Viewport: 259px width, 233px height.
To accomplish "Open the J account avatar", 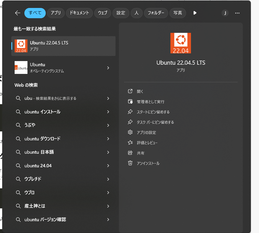I will 225,13.
